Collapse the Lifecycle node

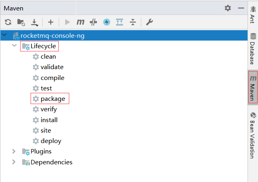pyautogui.click(x=14, y=45)
